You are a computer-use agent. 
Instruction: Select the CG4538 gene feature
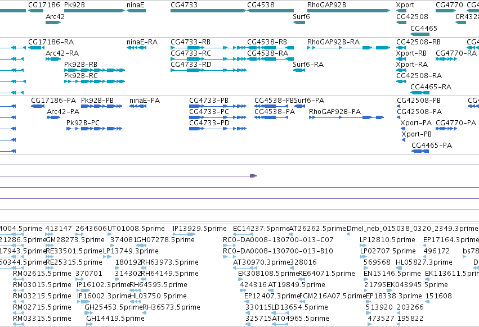point(270,11)
